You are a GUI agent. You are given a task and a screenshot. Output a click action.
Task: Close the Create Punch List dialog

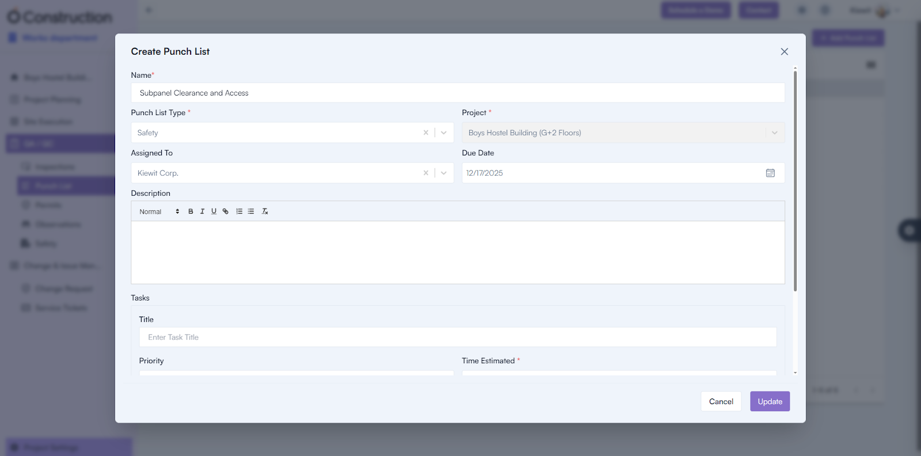pos(784,52)
